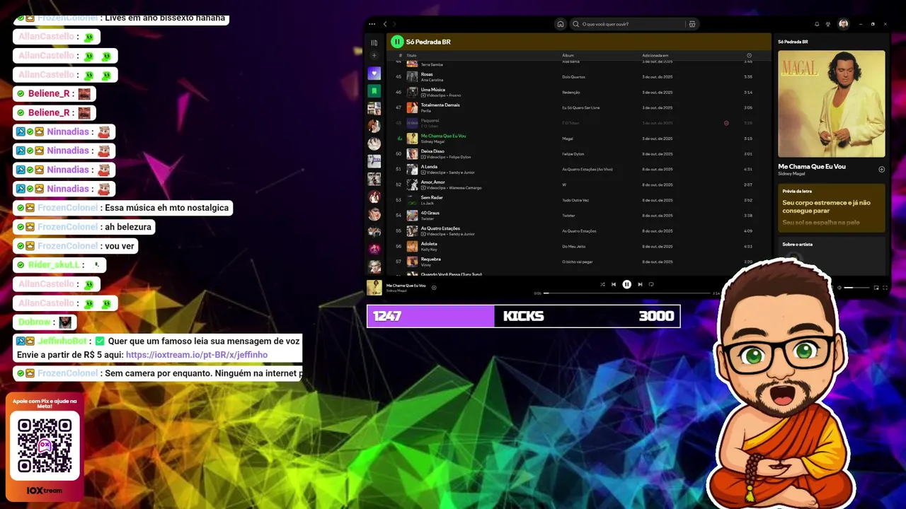Open friend activity icon next to the bell
The width and height of the screenshot is (906, 509).
[828, 24]
